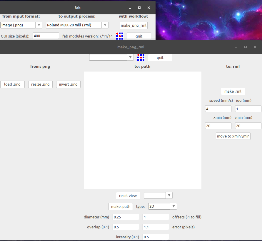Click the reset view button
262x241 pixels.
(128, 196)
